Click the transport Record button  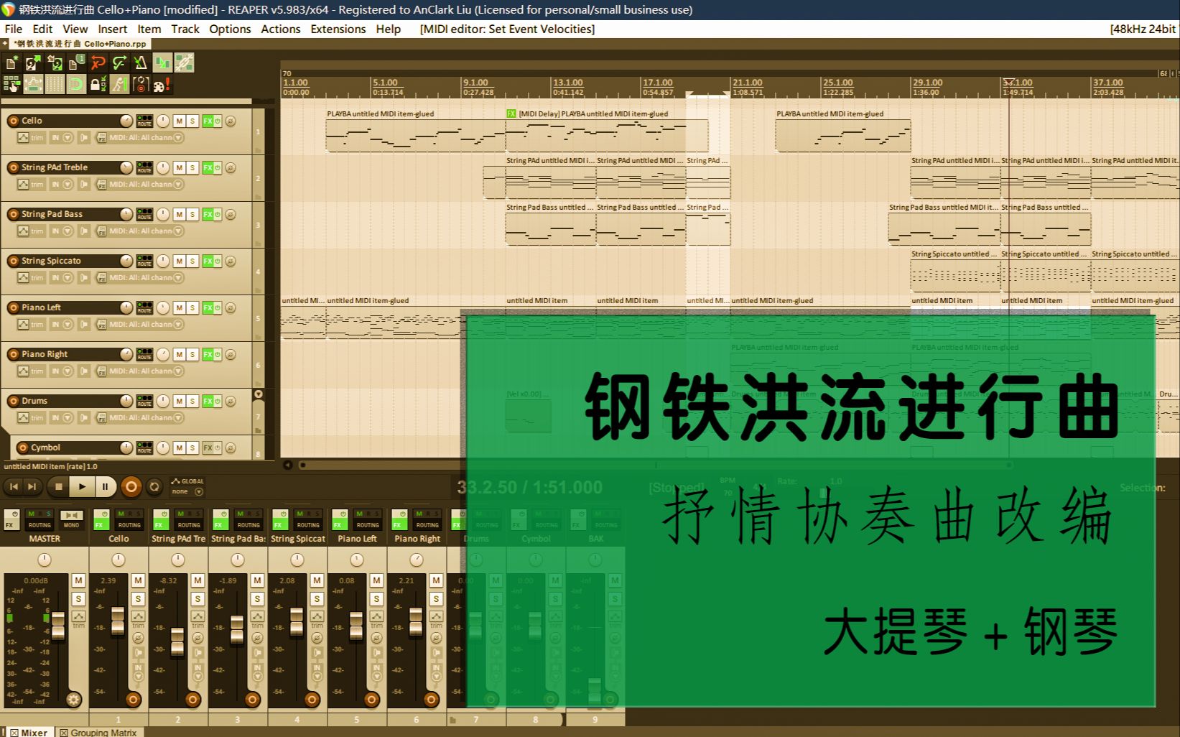(131, 486)
